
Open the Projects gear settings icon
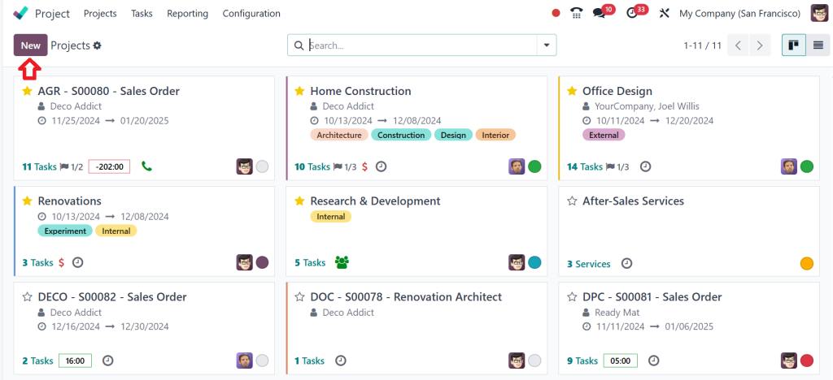click(x=98, y=45)
